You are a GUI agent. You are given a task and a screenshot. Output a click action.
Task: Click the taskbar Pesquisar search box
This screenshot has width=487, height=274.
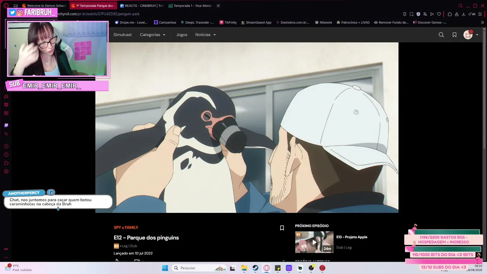[x=200, y=268]
